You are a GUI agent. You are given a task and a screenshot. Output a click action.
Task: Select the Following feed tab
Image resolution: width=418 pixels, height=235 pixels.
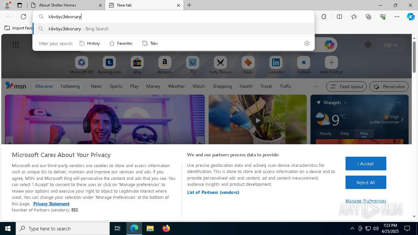click(70, 86)
